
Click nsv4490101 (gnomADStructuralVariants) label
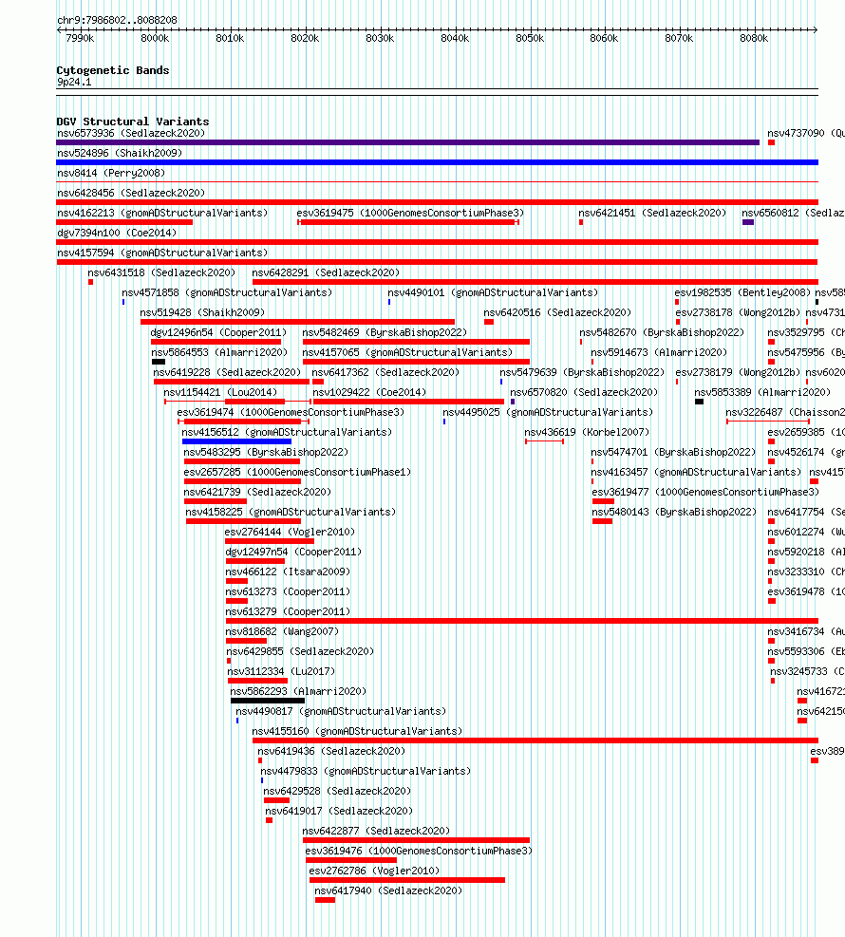pyautogui.click(x=493, y=292)
